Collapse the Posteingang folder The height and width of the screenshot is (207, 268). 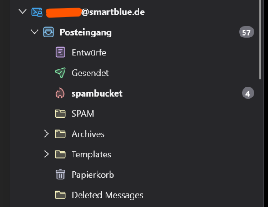coord(35,32)
